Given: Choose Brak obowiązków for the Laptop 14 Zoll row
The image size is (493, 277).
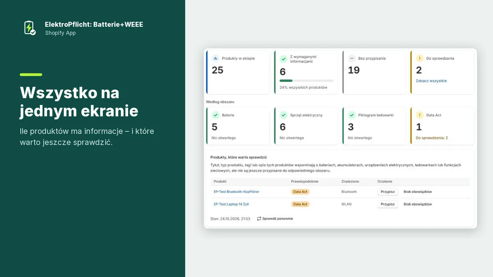Looking at the screenshot, I should 417,204.
